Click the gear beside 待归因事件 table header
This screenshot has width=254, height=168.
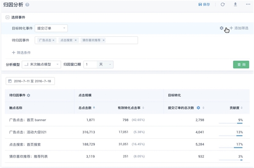point(28,95)
